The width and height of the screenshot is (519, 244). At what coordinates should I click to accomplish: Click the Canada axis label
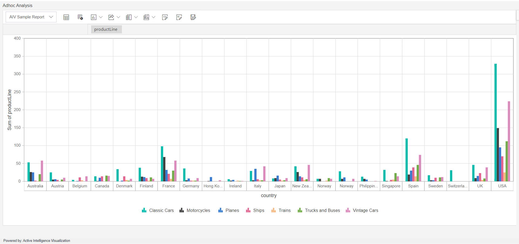(102, 186)
